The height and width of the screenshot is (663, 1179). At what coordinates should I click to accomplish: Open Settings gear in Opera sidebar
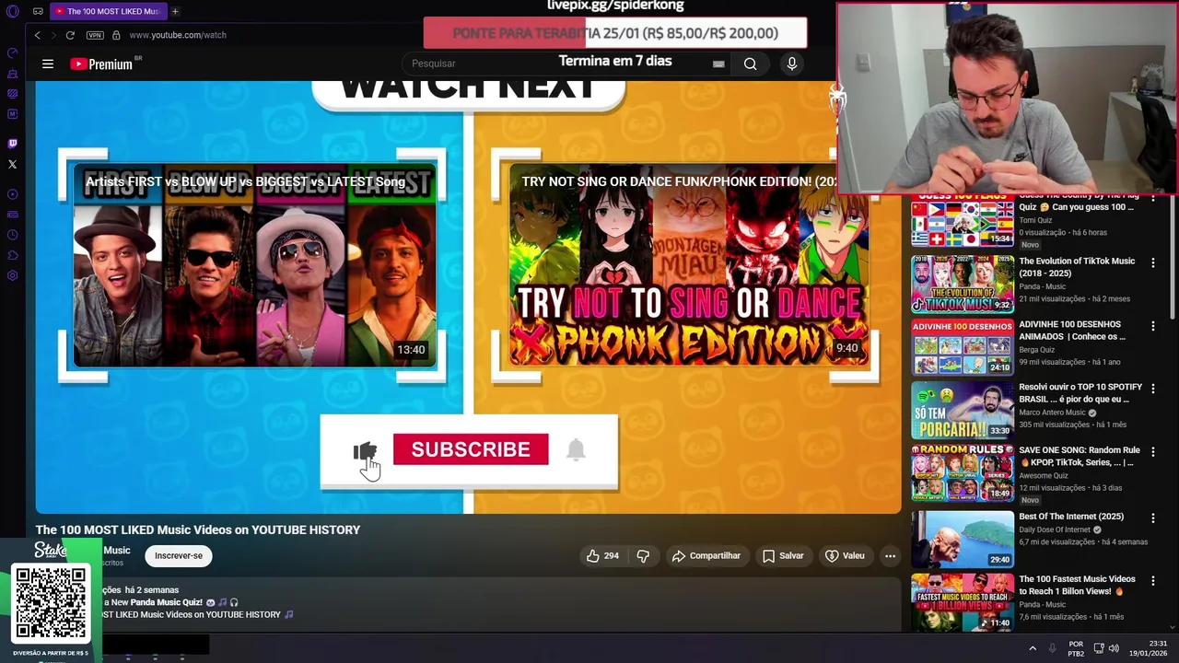point(12,275)
